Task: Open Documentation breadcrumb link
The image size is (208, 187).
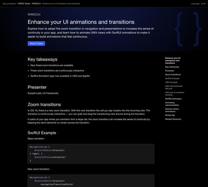Action: point(9,4)
